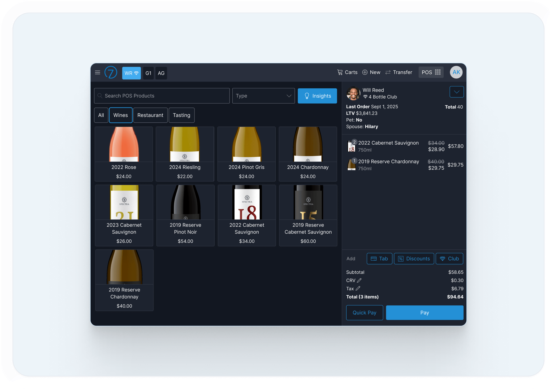
Task: Click the Commerce7 logo icon
Action: (111, 72)
